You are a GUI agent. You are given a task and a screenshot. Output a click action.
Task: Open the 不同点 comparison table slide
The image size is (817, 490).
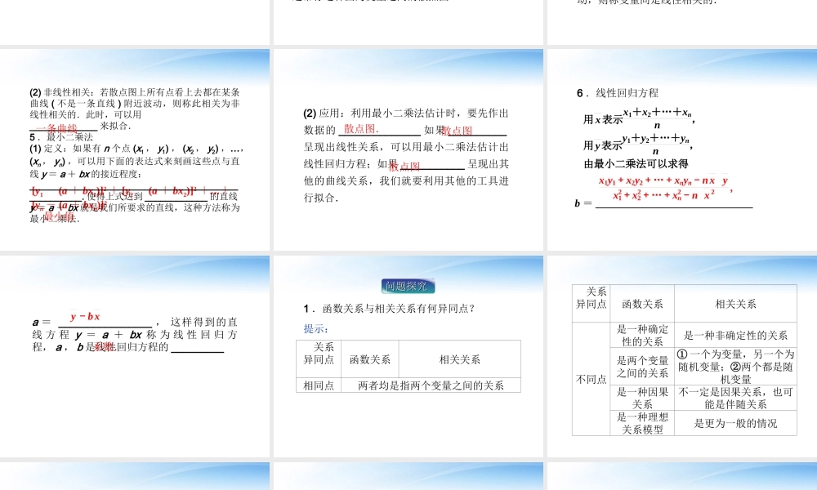pos(682,357)
